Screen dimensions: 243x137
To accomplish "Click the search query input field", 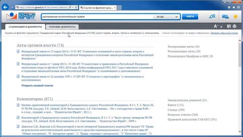I will tap(97, 17).
